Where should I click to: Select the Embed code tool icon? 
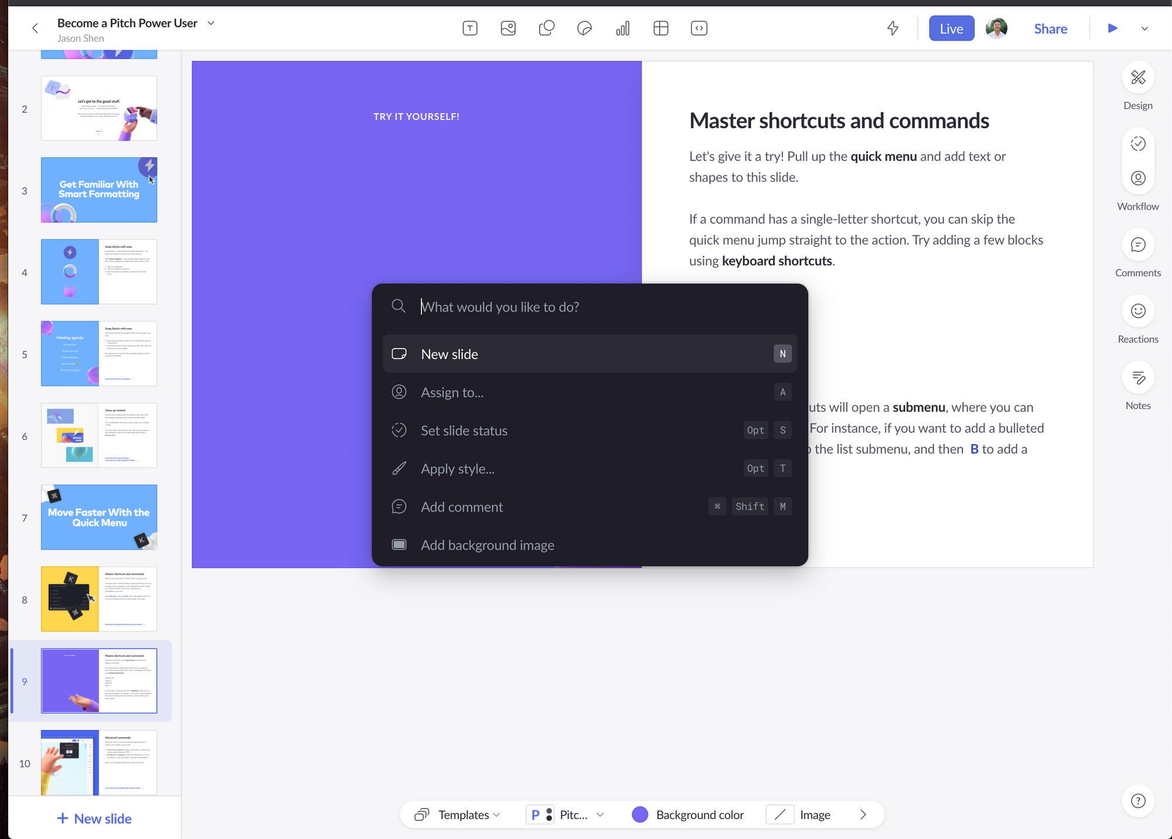click(699, 28)
